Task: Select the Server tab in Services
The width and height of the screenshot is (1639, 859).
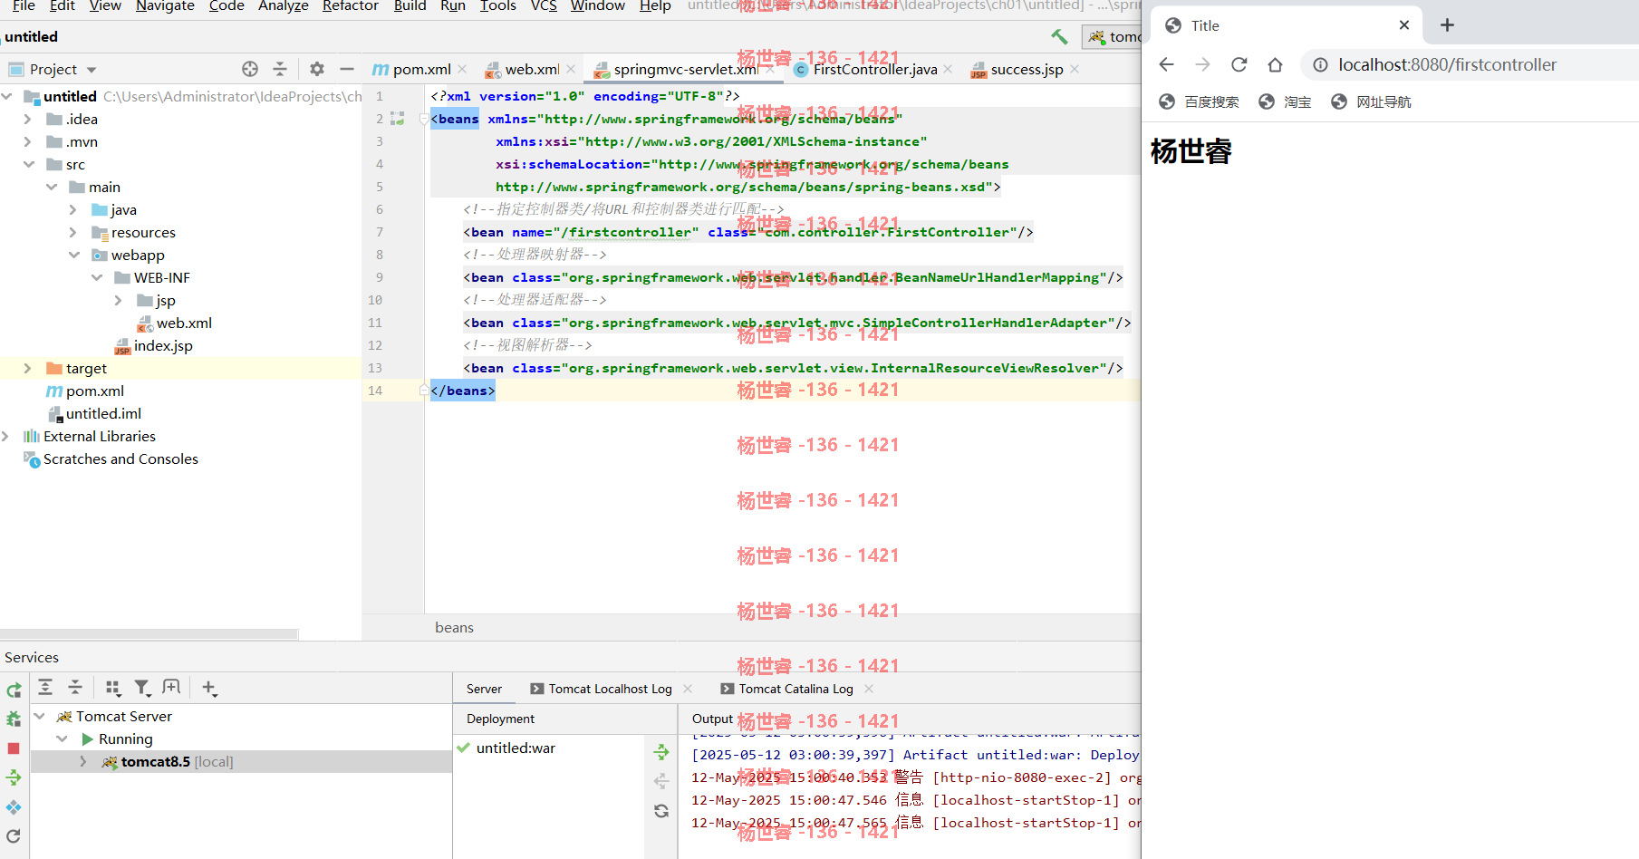Action: pos(484,689)
